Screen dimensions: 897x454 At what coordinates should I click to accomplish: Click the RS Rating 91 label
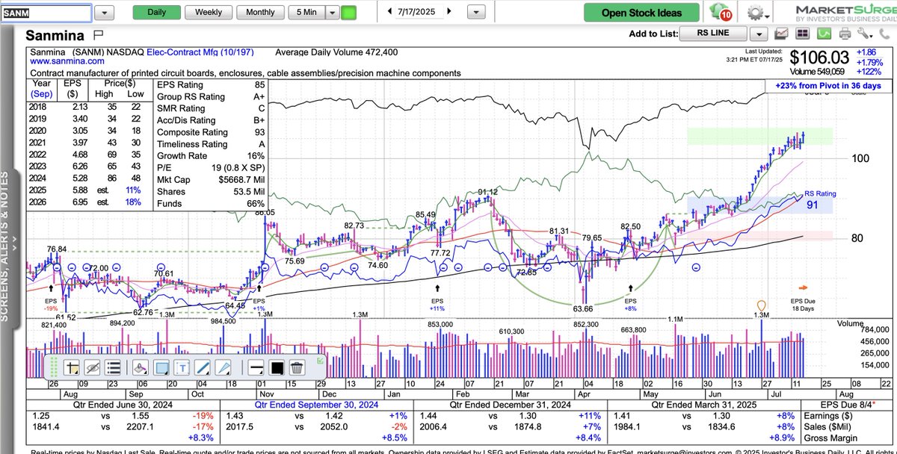click(x=820, y=199)
